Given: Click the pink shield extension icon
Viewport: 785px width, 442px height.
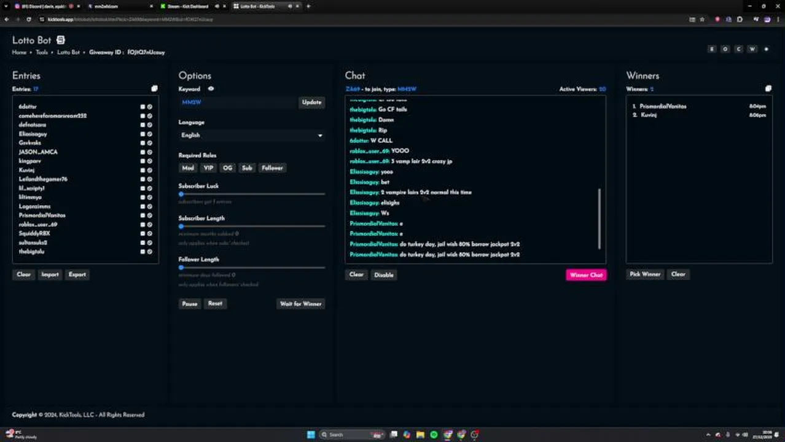Looking at the screenshot, I should pyautogui.click(x=717, y=19).
